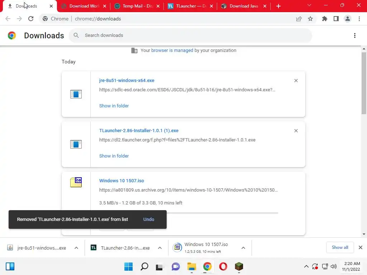Click the address bar URL chrome://downloads
The width and height of the screenshot is (367, 275).
point(98,19)
